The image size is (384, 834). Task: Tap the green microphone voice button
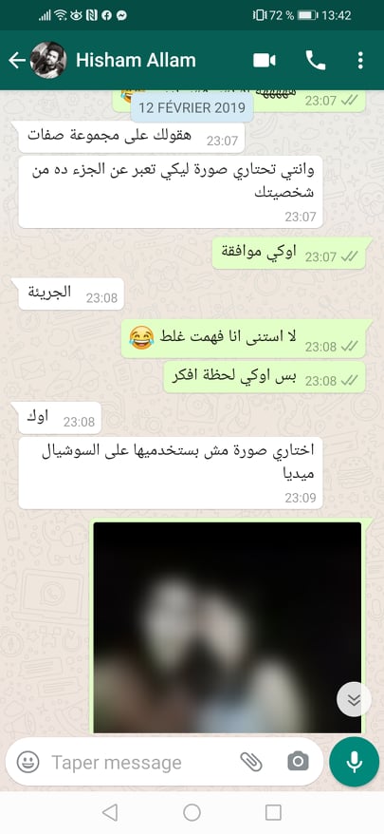(355, 762)
